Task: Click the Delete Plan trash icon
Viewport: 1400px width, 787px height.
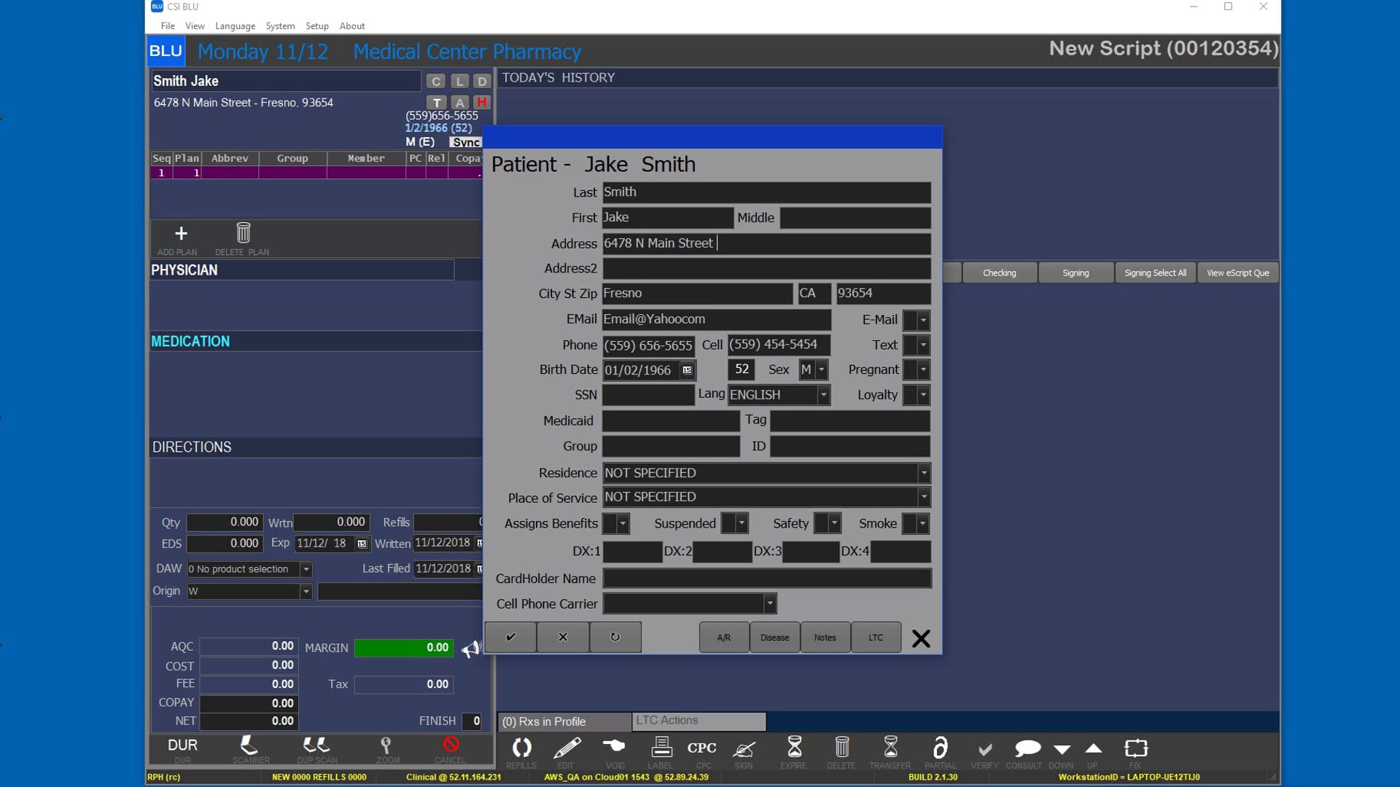Action: pyautogui.click(x=244, y=233)
